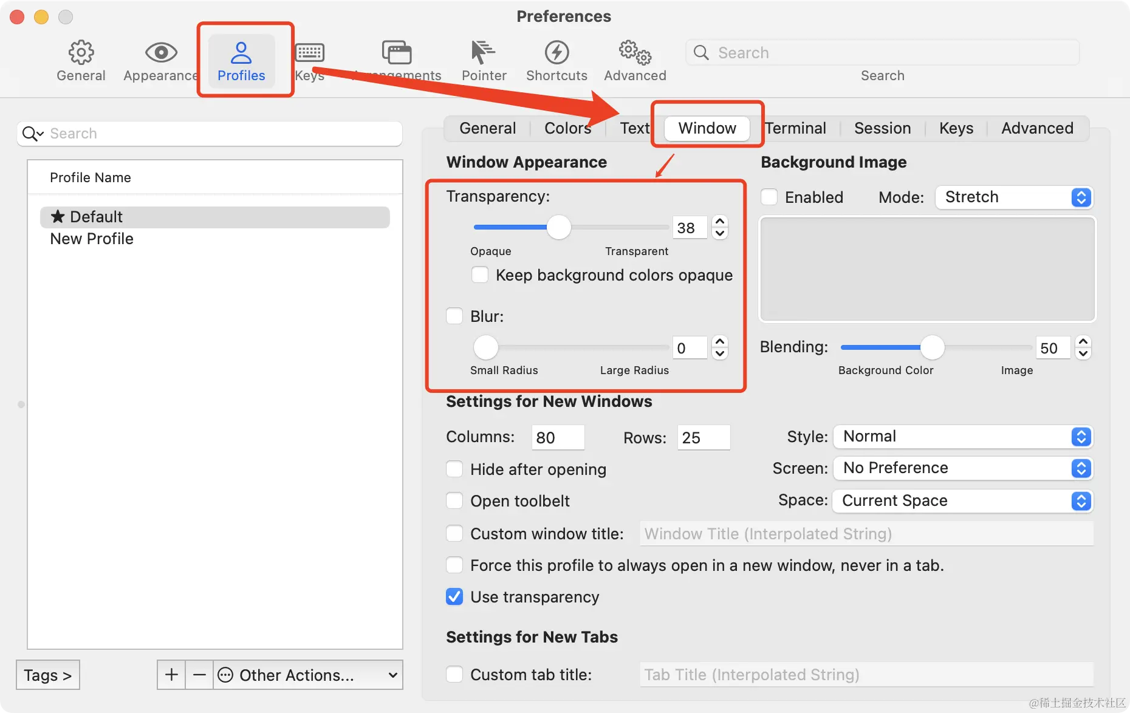This screenshot has height=713, width=1130.
Task: Click the background image preview well
Action: [928, 269]
